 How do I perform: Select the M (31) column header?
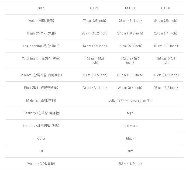point(130,8)
